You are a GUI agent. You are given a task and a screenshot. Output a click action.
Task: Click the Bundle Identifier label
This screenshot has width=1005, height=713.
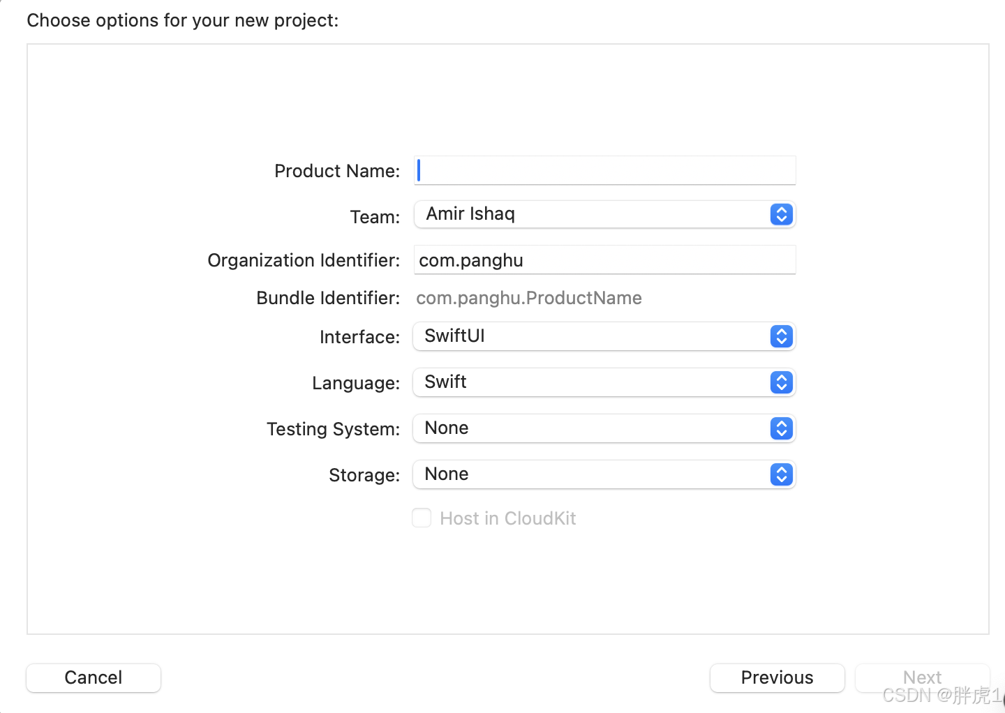328,298
